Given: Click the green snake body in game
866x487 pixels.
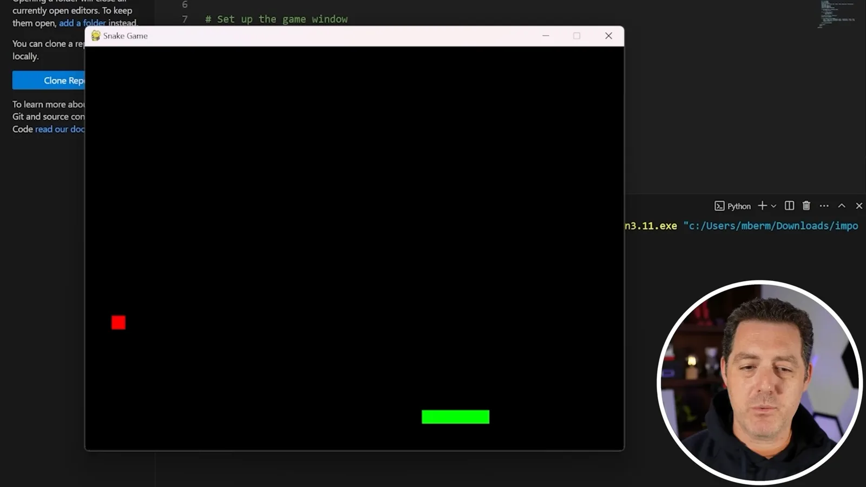Looking at the screenshot, I should (x=456, y=417).
